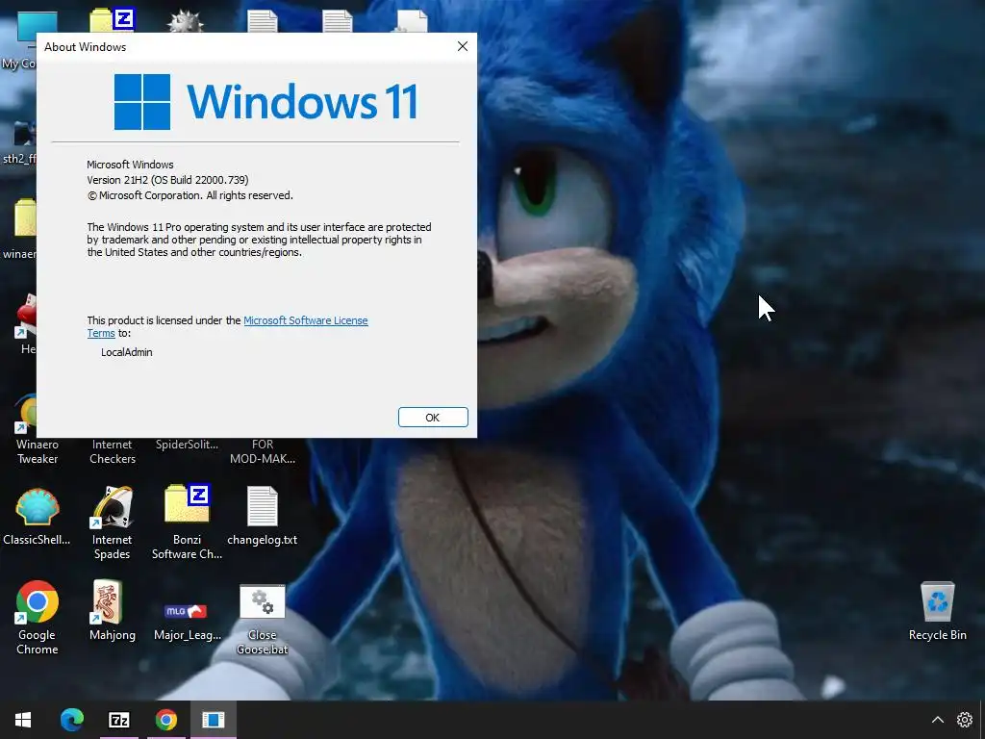The width and height of the screenshot is (985, 739).
Task: Select the changelog.txt file
Action: (x=262, y=516)
